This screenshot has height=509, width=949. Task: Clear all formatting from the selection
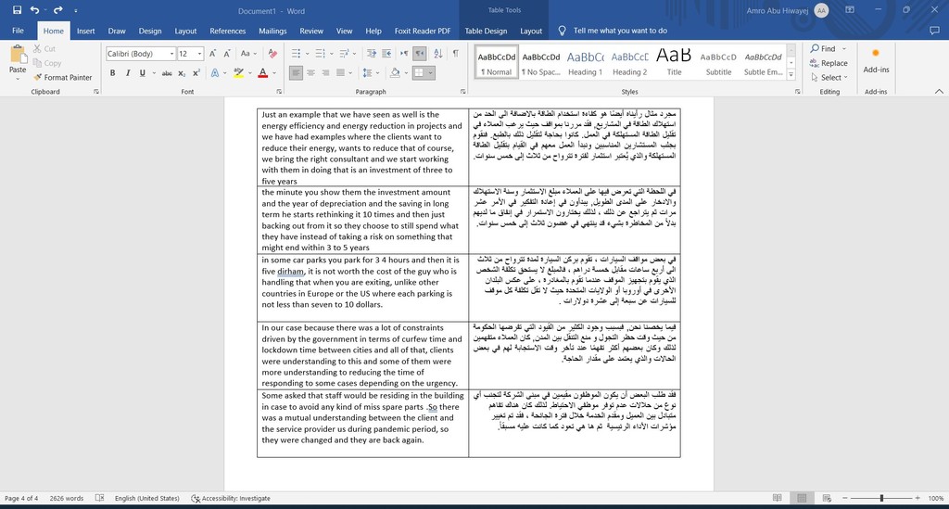coord(272,54)
